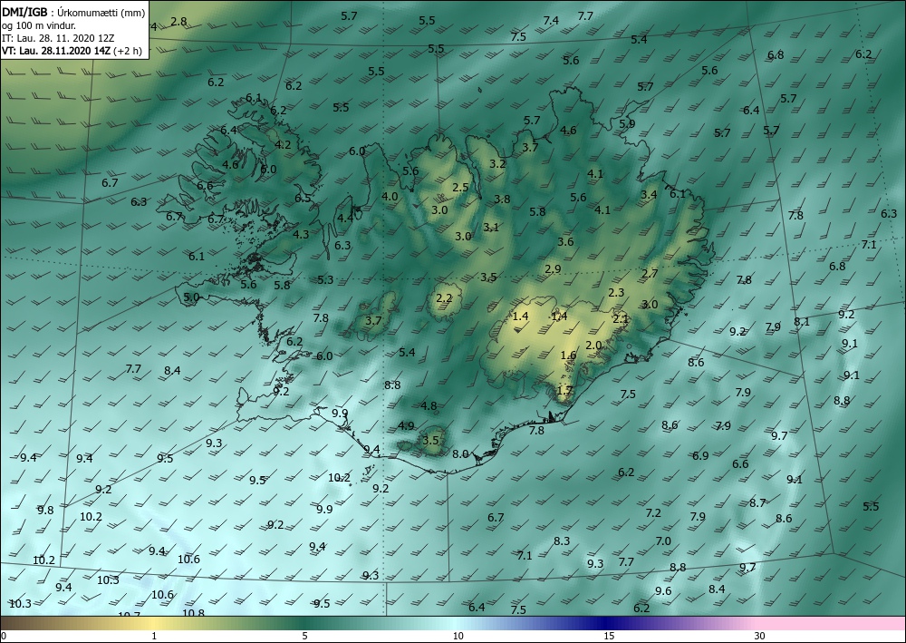Click the 4.8 value on the map
The image size is (906, 643).
(429, 406)
